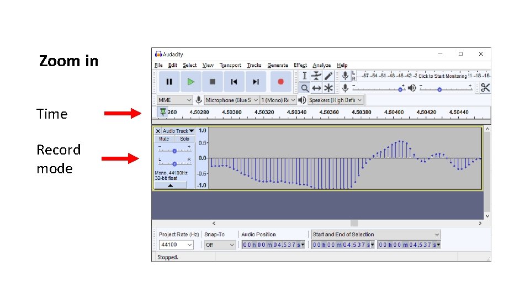This screenshot has height=298, width=530.
Task: Click the record meter microphone icon
Action: pos(345,76)
